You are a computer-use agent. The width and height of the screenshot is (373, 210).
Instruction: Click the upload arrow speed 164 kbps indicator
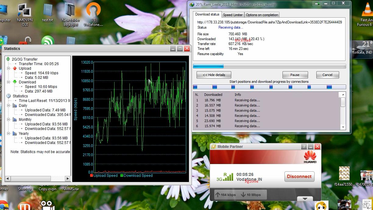pyautogui.click(x=226, y=195)
